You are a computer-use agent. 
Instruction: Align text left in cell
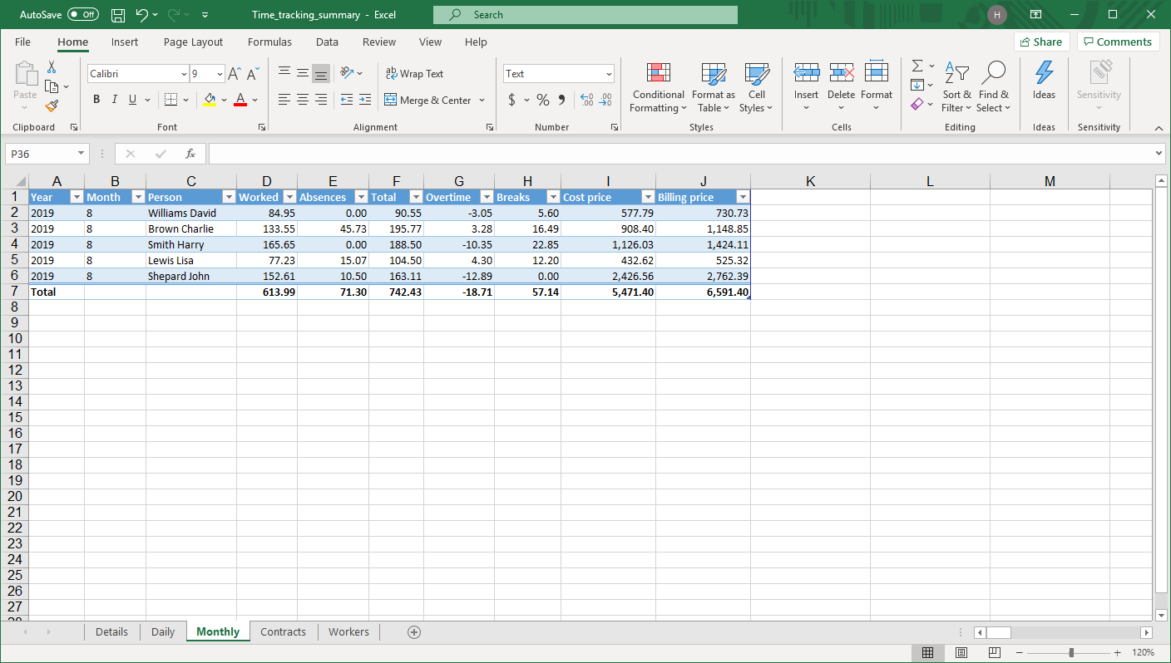click(x=284, y=100)
